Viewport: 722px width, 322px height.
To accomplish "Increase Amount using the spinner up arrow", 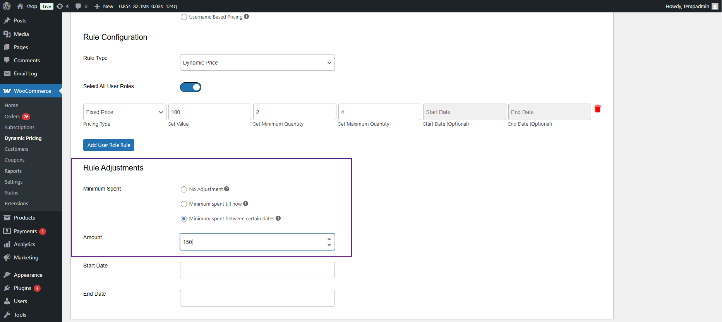I will pyautogui.click(x=329, y=239).
